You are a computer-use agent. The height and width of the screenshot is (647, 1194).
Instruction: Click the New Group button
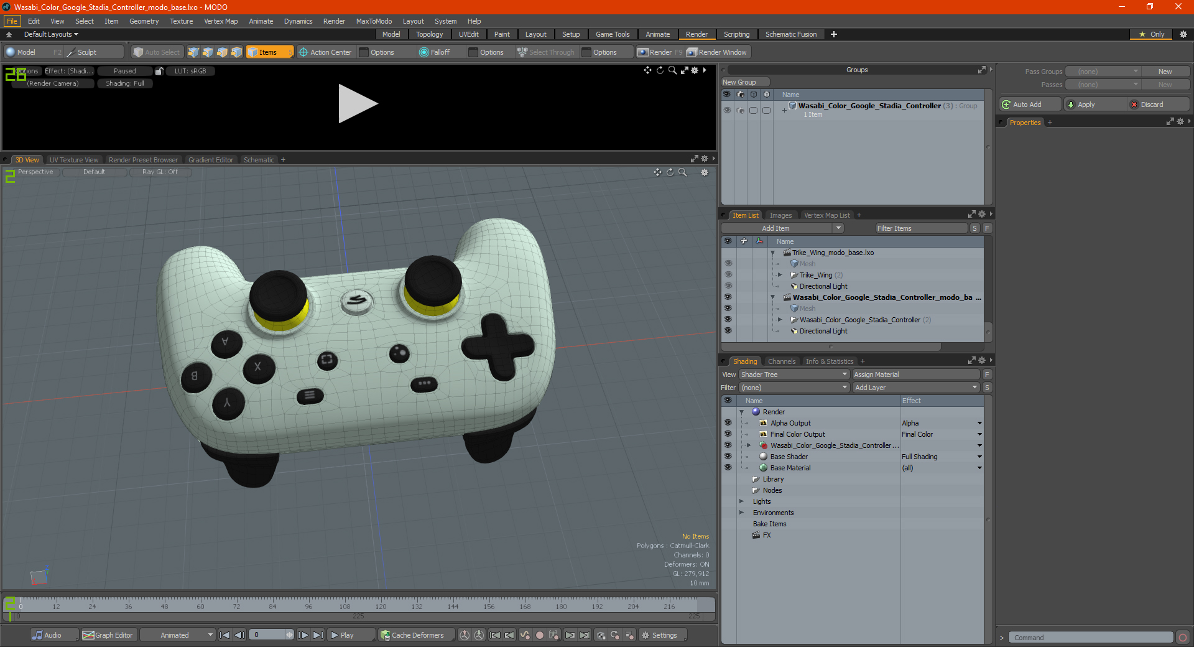point(745,82)
